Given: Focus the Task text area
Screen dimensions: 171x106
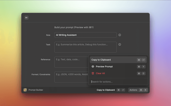Looking at the screenshot, I should pos(85,47).
